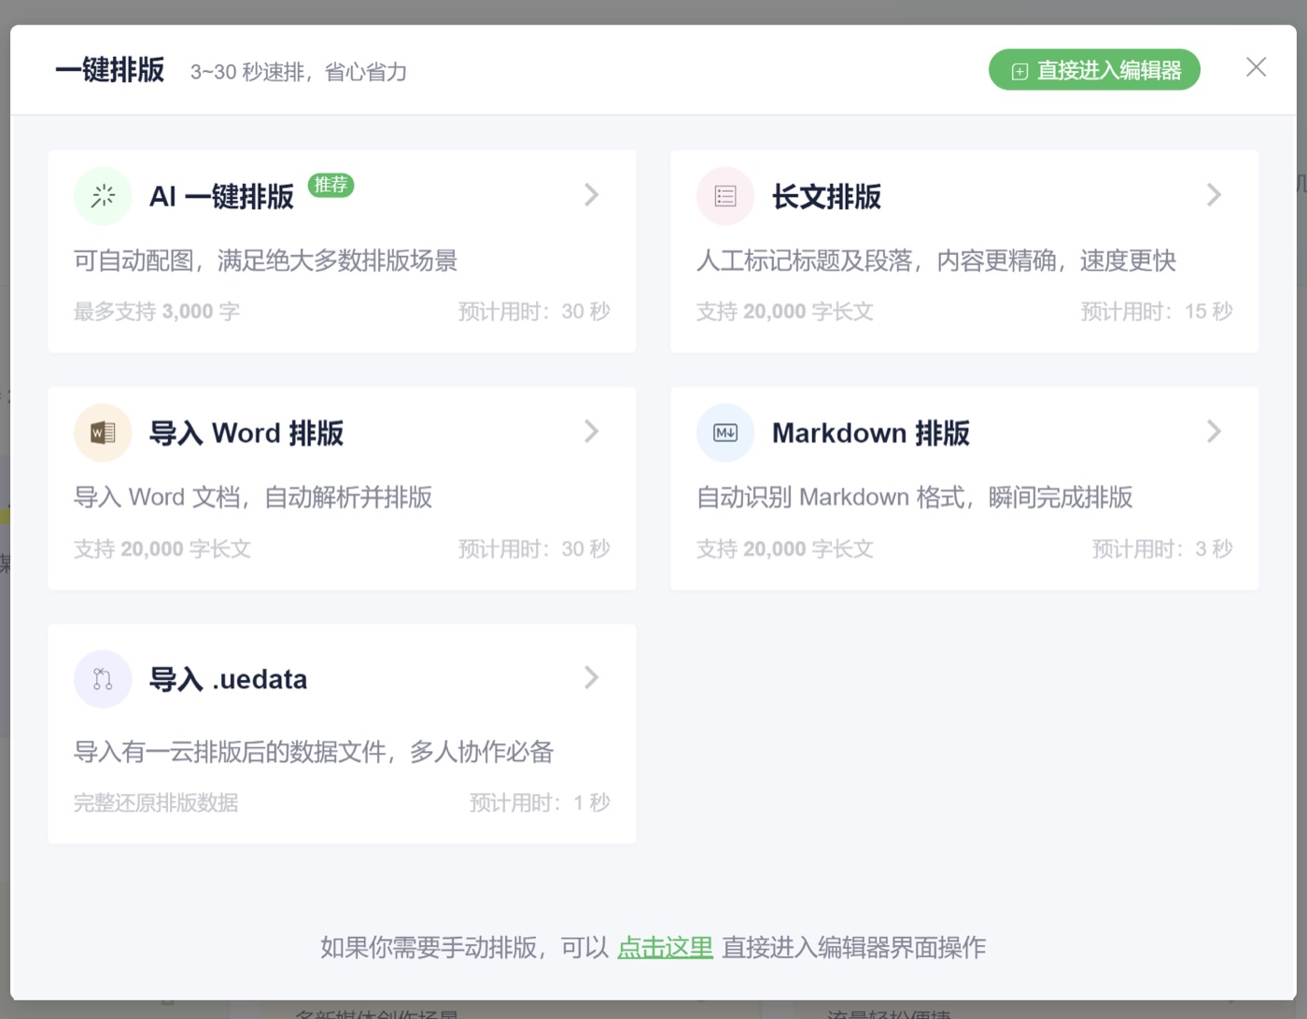The image size is (1307, 1019).
Task: Close the 一键排版 dialog
Action: click(x=1257, y=67)
